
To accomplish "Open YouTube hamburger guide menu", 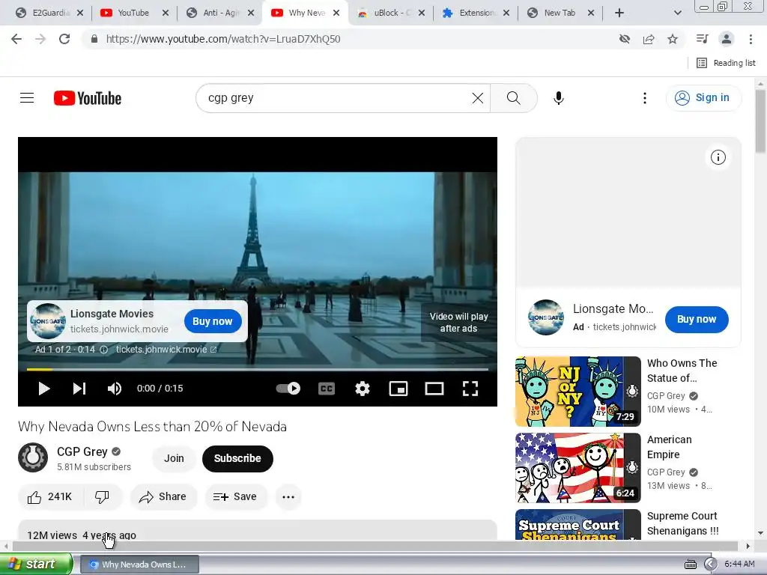I will click(27, 98).
